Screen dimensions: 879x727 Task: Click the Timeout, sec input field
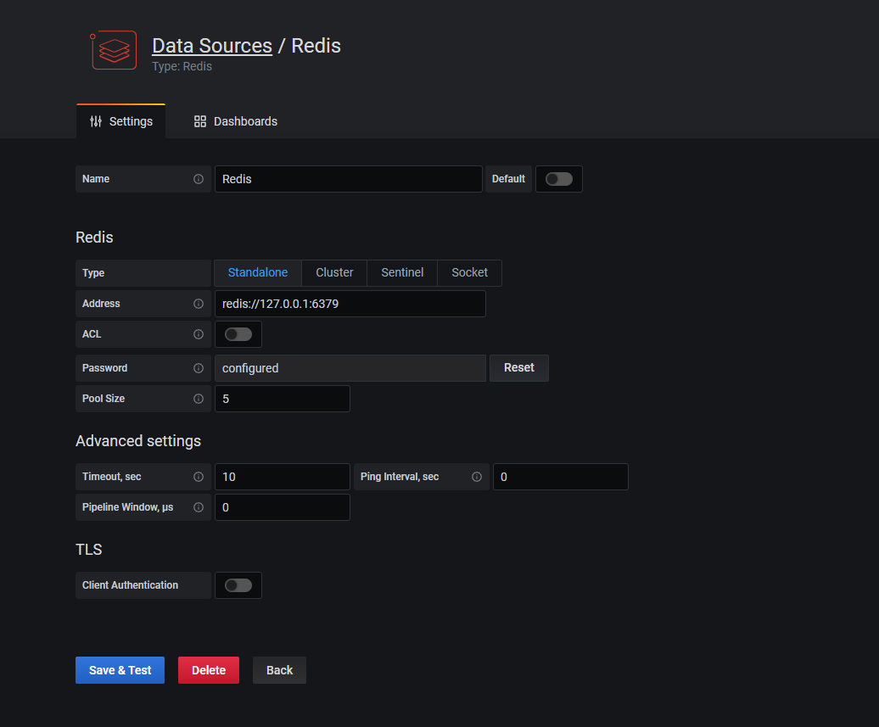pos(283,477)
